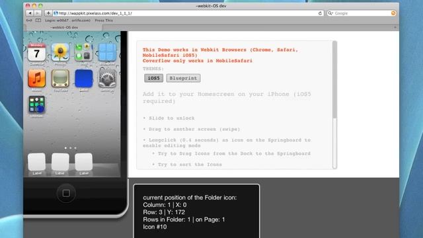Image resolution: width=423 pixels, height=238 pixels.
Task: Click 'Rows in Folder: 1 | on Page: 1' text
Action: coord(184,219)
